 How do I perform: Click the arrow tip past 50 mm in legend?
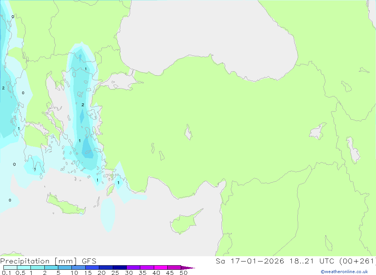click(x=188, y=268)
